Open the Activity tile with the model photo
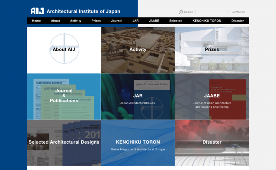Screen dimensions: 276x170 pos(138,50)
